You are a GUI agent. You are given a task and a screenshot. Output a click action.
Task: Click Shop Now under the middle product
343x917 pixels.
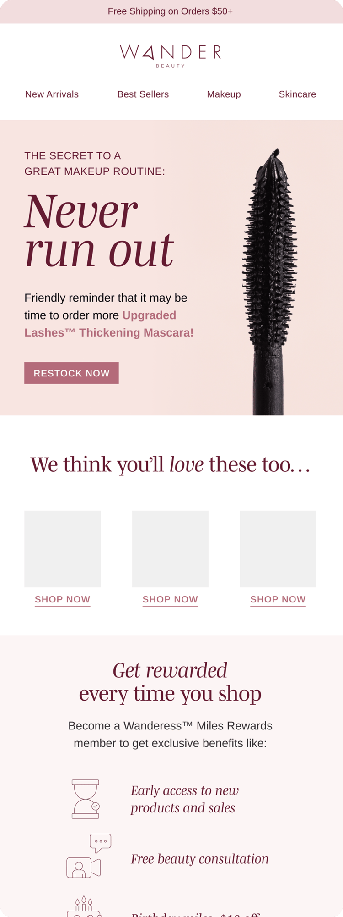click(x=170, y=599)
